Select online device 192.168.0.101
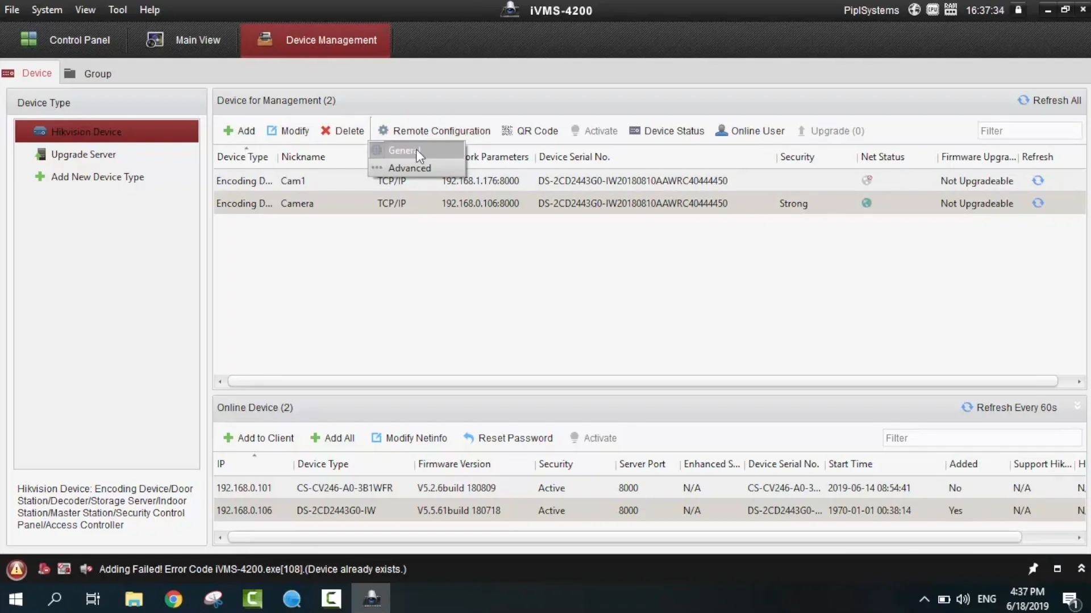The image size is (1091, 613). [x=649, y=488]
